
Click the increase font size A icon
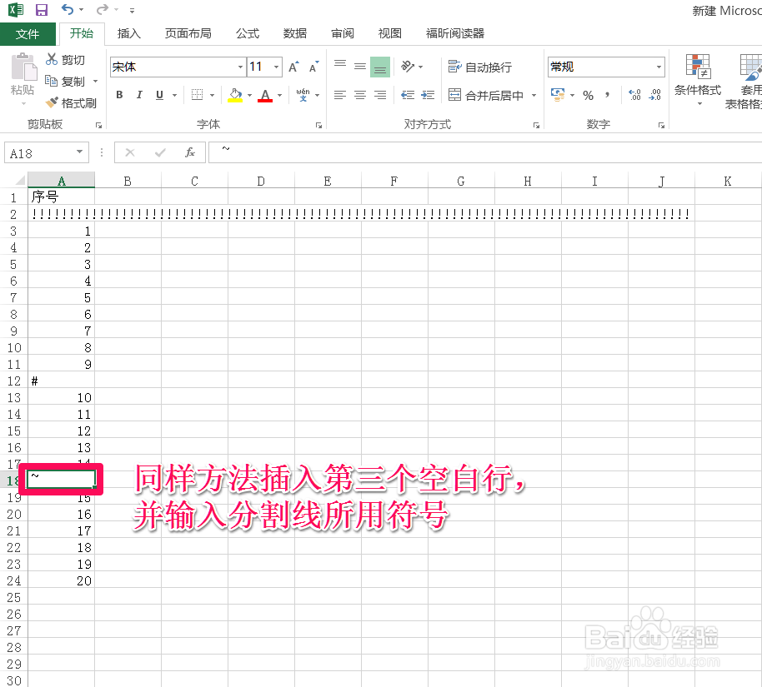coord(292,65)
